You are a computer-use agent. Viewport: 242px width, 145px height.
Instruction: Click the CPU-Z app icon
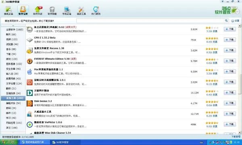(29, 40)
